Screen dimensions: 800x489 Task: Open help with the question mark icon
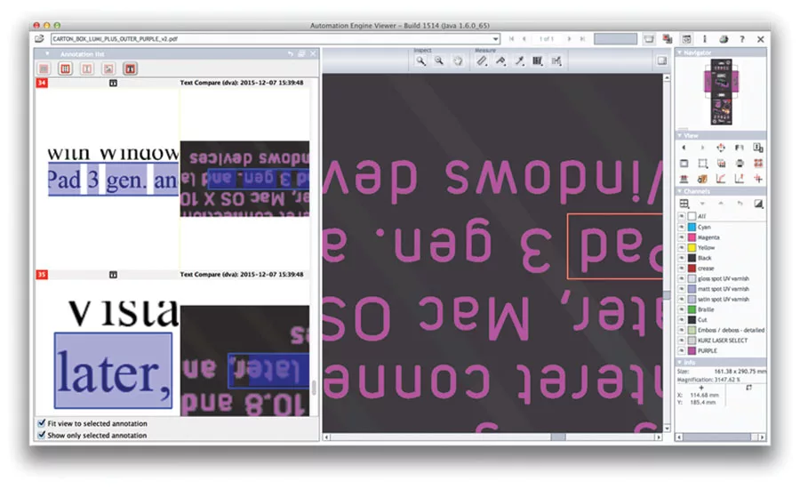742,39
